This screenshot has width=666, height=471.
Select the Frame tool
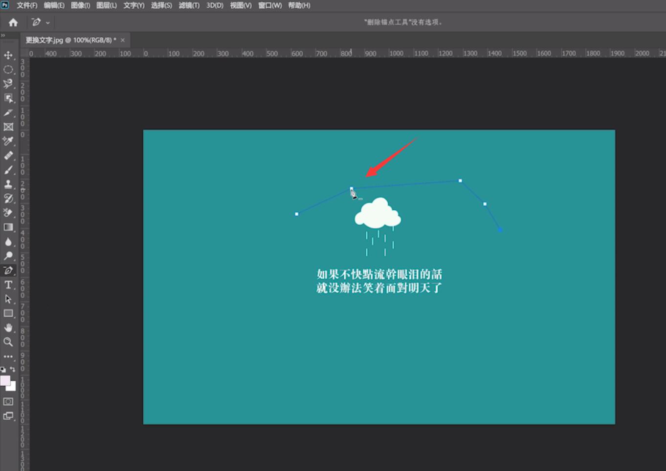(x=8, y=127)
